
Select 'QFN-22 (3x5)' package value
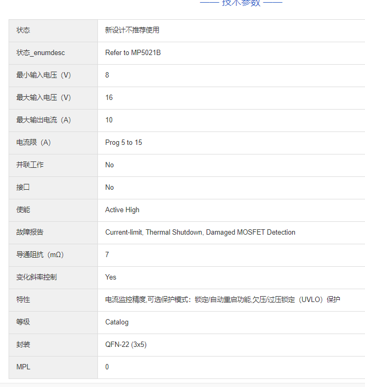(x=126, y=345)
